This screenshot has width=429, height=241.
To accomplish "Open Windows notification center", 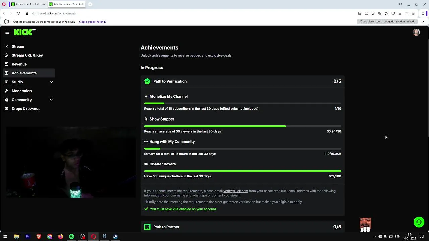I will coord(422,237).
